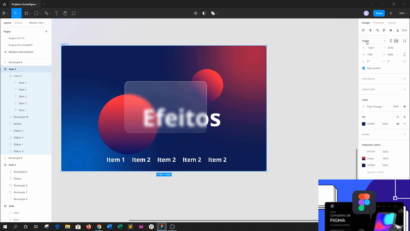Open the Figma main menu icon
This screenshot has width=410, height=231.
[x=4, y=13]
